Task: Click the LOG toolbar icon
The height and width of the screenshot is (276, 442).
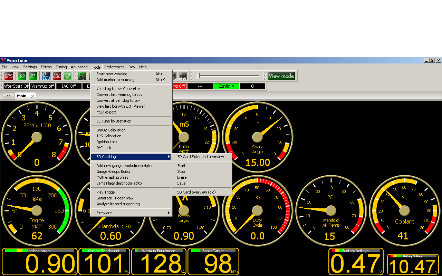Action: [57, 76]
